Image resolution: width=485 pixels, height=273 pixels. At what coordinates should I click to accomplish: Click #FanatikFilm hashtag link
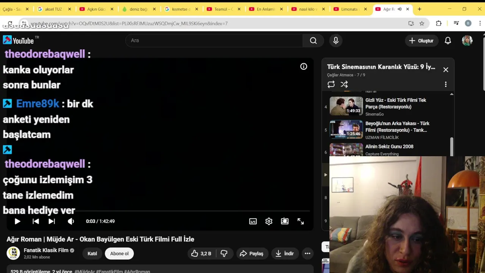point(110,271)
